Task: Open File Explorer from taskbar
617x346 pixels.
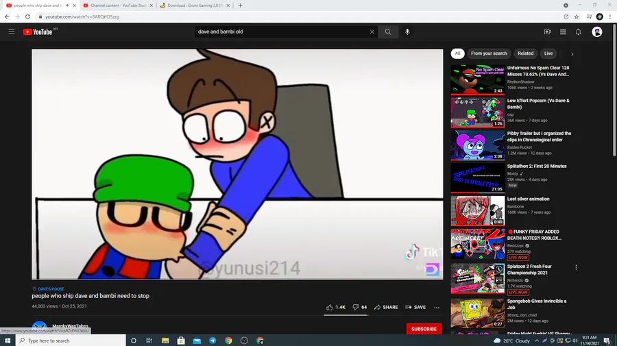Action: coord(165,341)
